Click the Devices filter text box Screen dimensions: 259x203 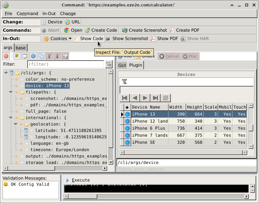coord(186,90)
